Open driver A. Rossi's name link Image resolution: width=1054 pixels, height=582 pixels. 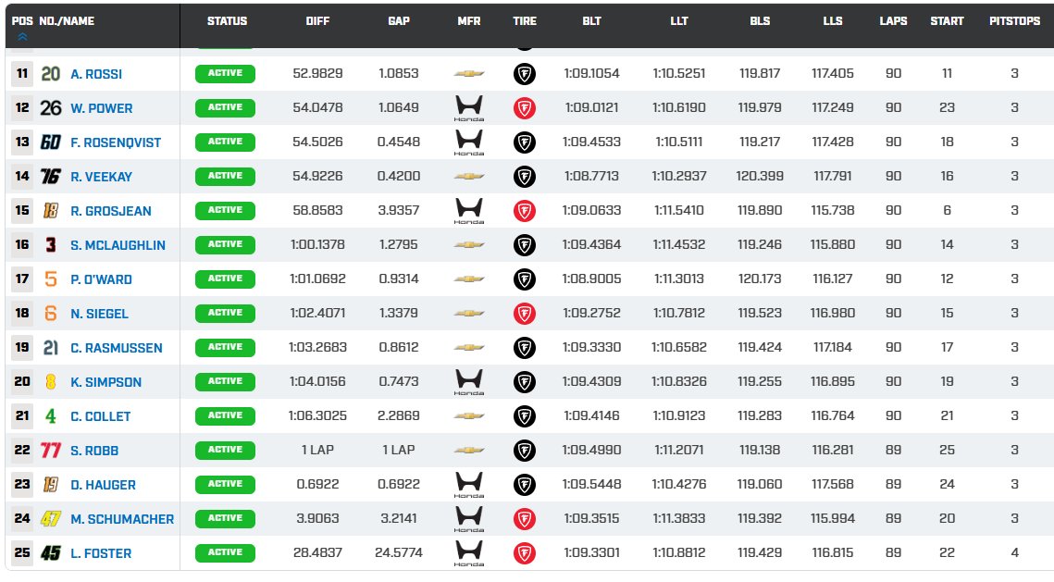point(96,74)
